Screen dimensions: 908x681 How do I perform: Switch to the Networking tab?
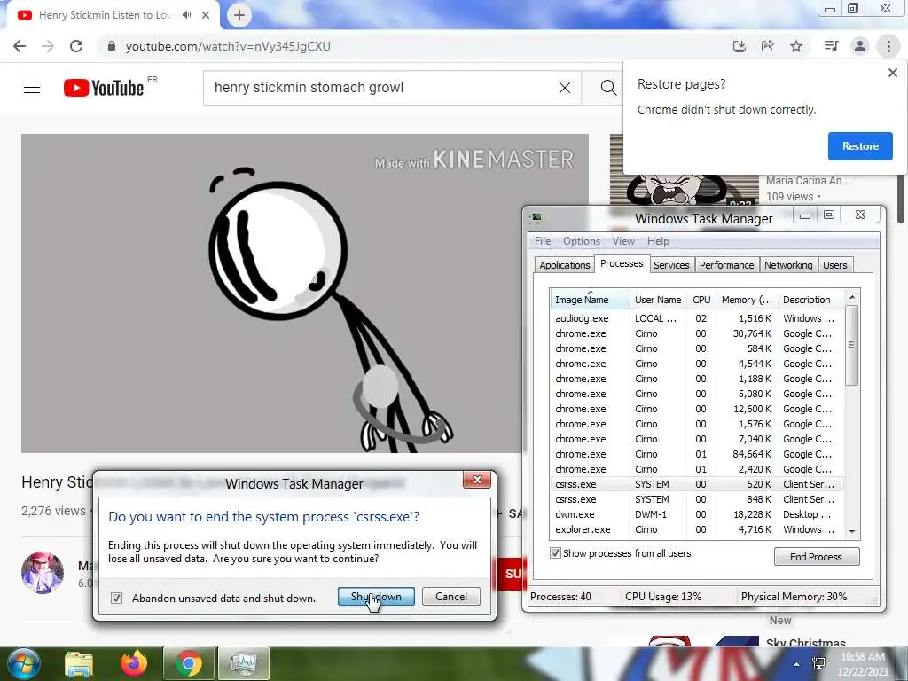[x=788, y=265]
